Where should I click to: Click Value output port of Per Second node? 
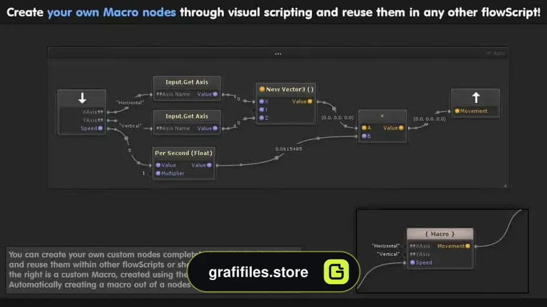click(x=209, y=165)
